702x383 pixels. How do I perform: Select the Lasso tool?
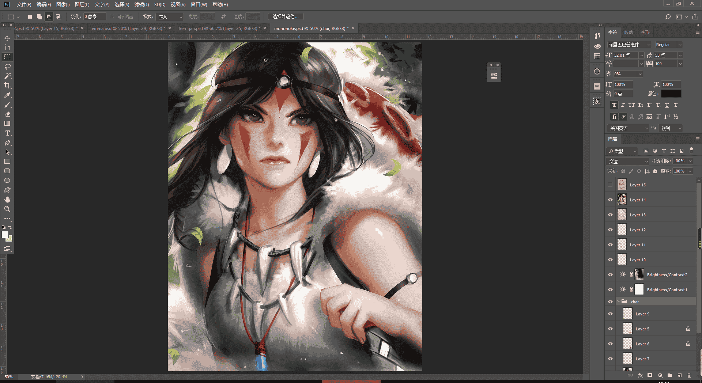7,67
